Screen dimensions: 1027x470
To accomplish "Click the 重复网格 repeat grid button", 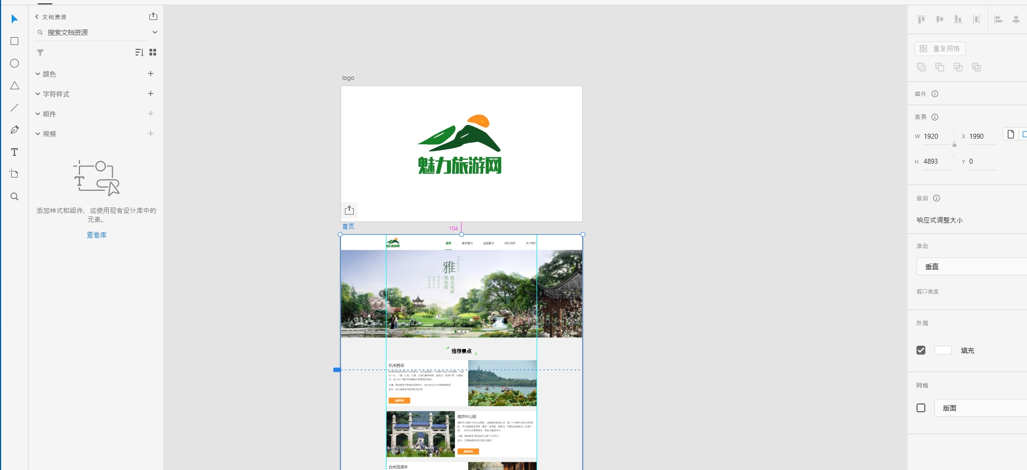I will pos(940,49).
